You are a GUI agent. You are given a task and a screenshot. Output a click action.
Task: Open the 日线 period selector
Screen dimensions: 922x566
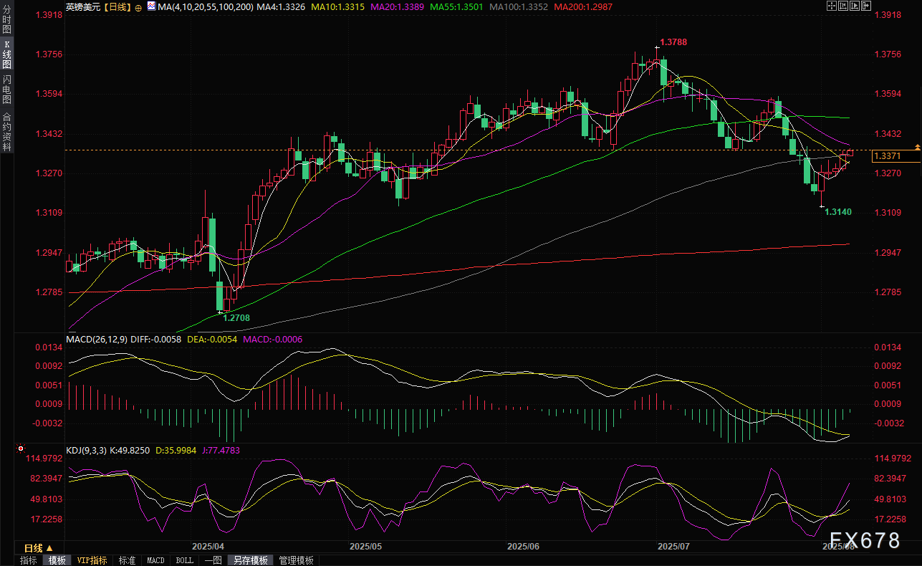click(39, 548)
